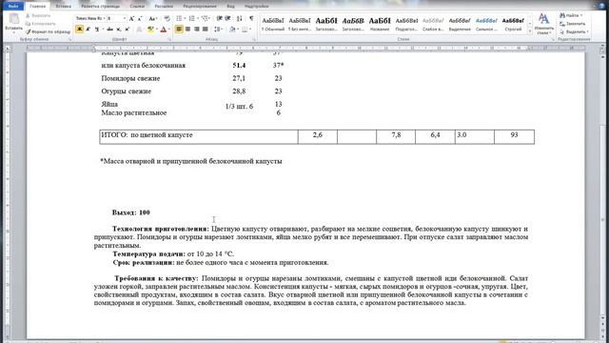Click Копировать (copy)

coord(40,24)
